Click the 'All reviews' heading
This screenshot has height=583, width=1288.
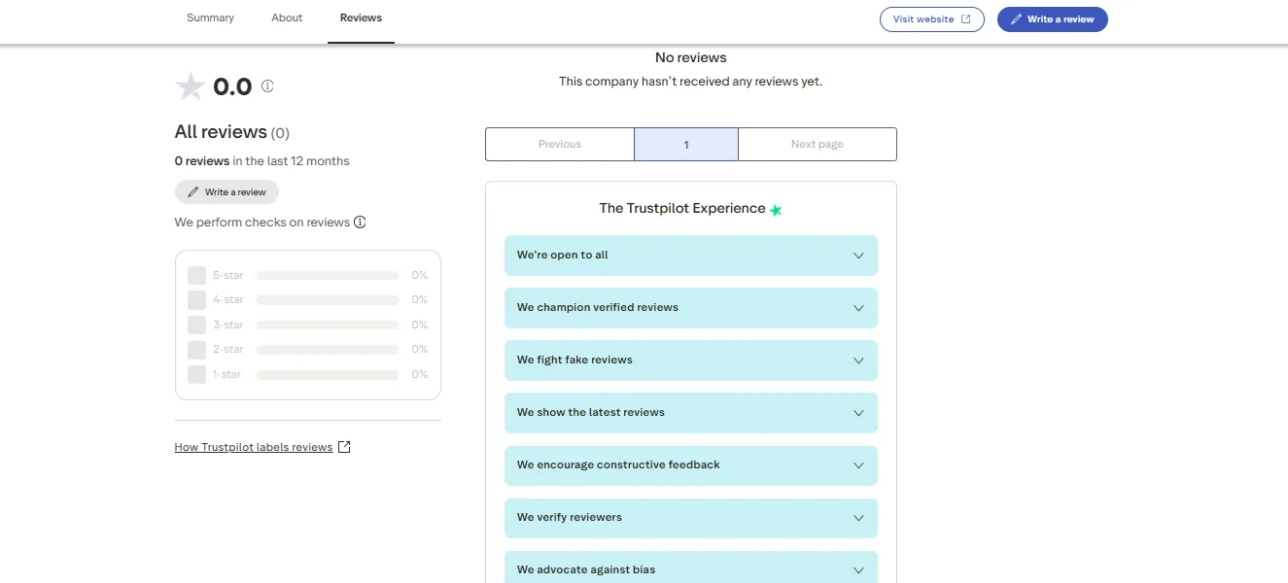point(221,132)
